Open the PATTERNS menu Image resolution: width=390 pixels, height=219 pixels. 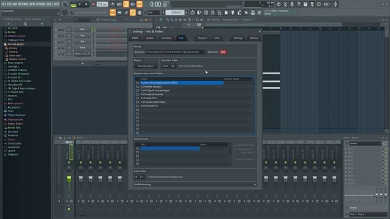[x=23, y=4]
